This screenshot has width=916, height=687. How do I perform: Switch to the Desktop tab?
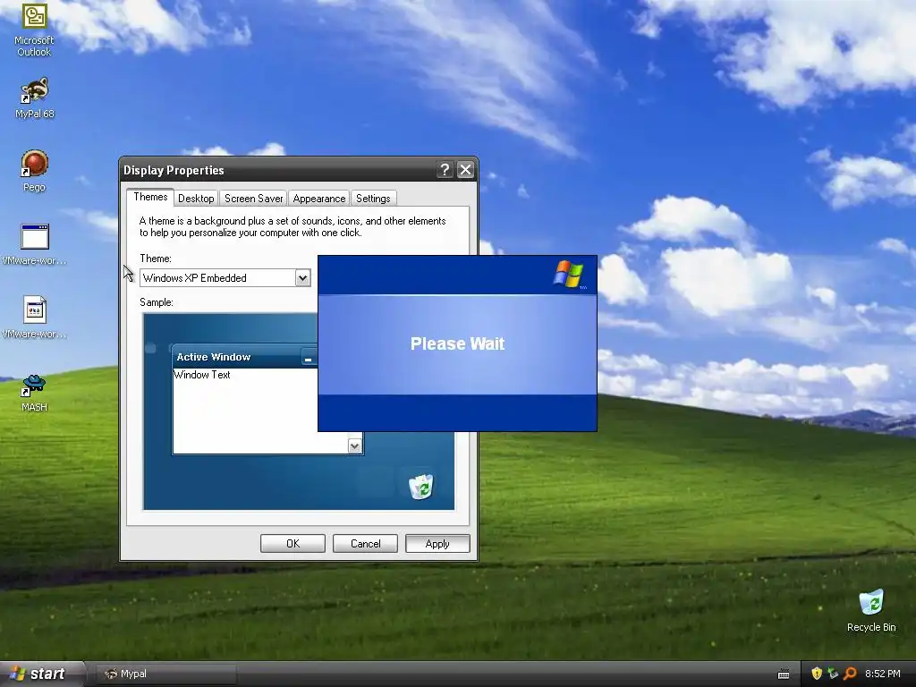tap(196, 199)
